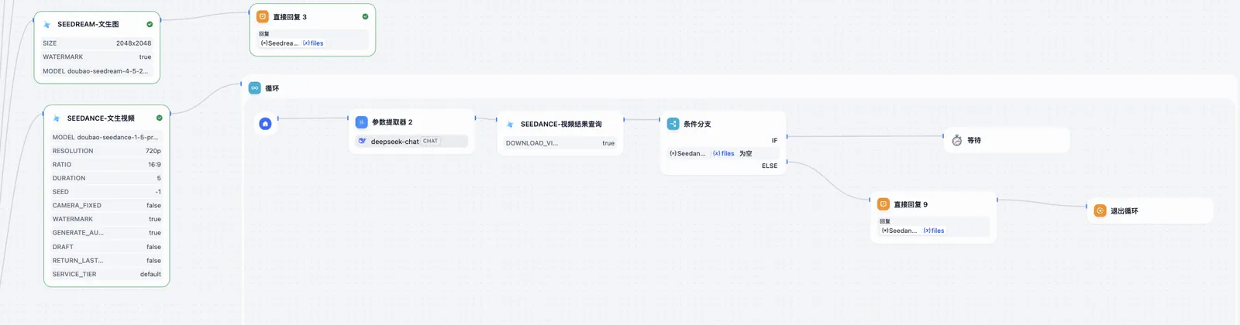The image size is (1240, 325).
Task: Click the IF label in 条件分支
Action: (x=774, y=141)
